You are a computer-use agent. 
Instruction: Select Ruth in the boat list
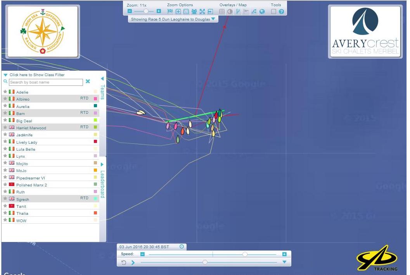pyautogui.click(x=50, y=192)
